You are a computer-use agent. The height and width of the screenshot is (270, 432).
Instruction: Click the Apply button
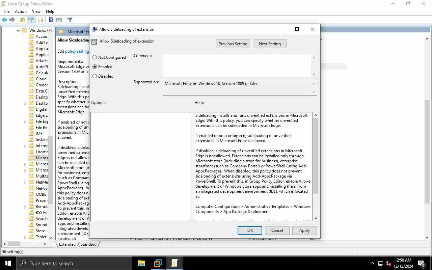pyautogui.click(x=304, y=231)
